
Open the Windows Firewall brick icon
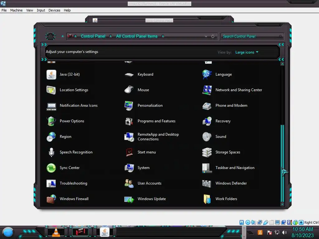click(51, 199)
